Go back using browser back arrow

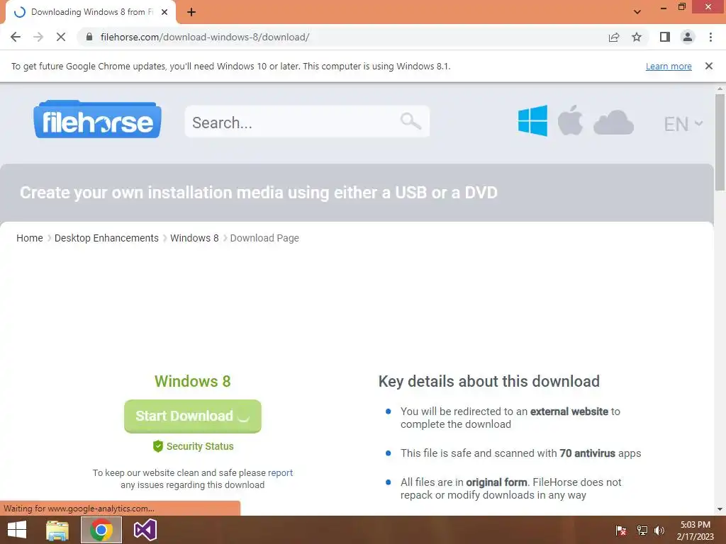click(16, 37)
